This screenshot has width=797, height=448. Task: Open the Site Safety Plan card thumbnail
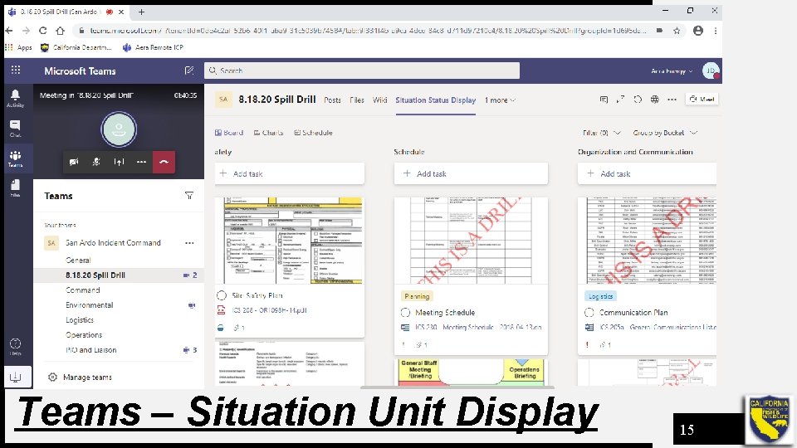pos(289,241)
